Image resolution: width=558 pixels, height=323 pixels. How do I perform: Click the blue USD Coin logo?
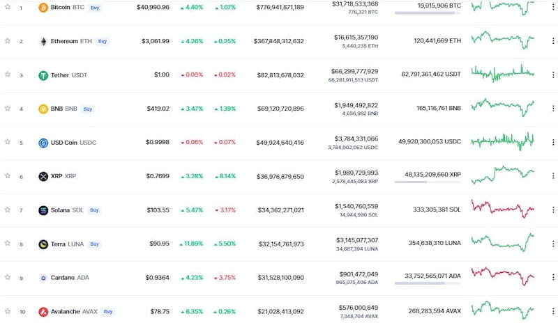click(43, 143)
